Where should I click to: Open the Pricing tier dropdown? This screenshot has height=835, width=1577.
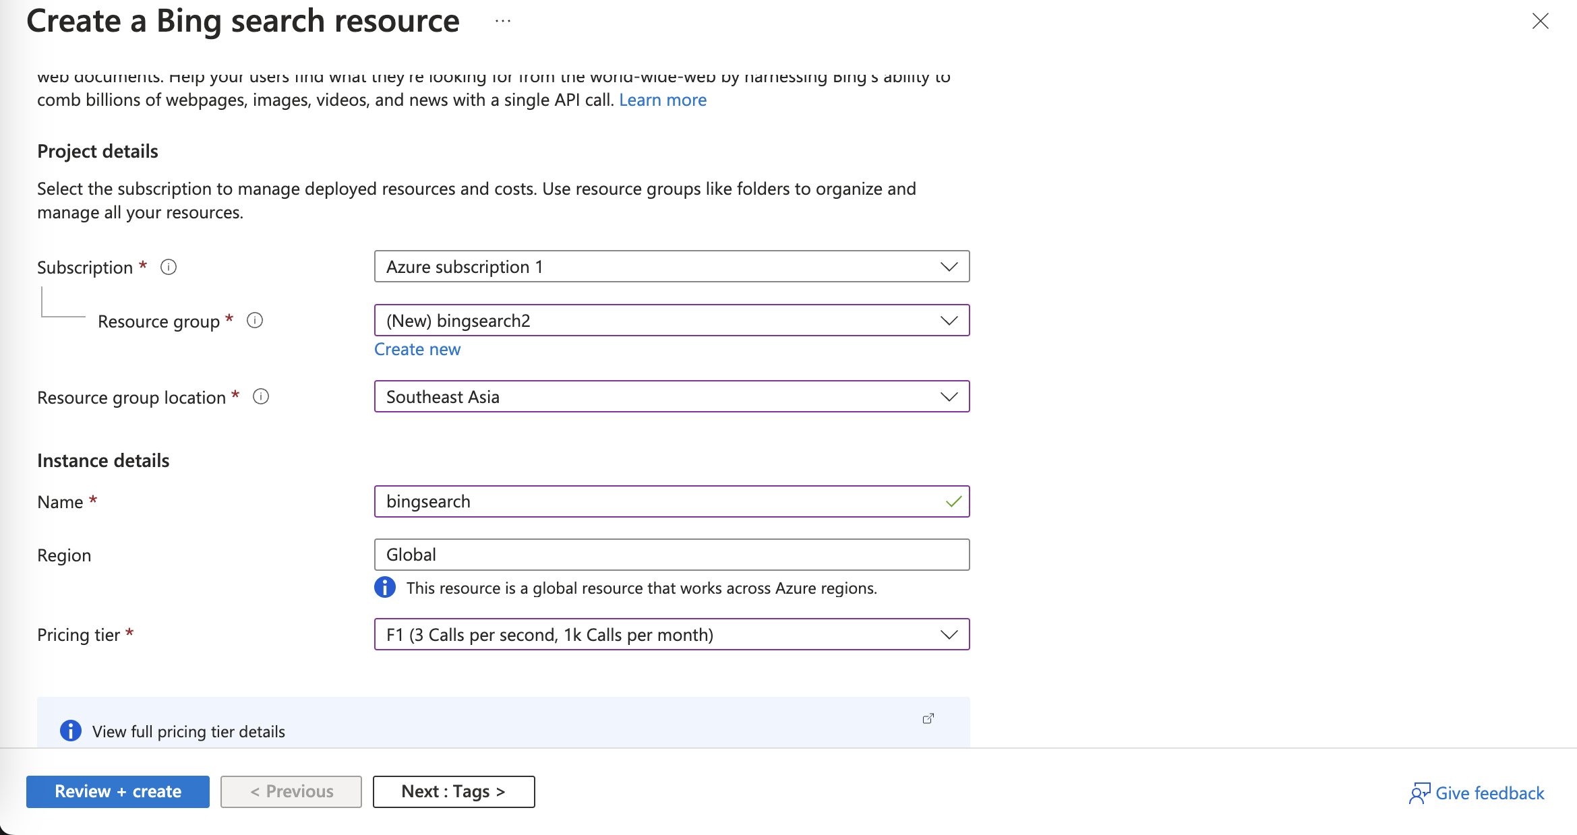click(672, 634)
